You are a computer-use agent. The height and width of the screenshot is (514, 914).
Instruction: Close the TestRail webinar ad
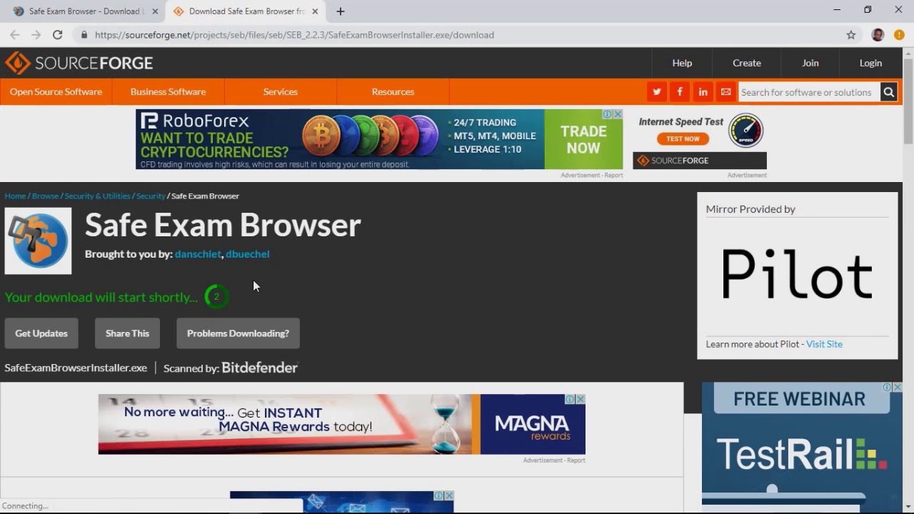pyautogui.click(x=898, y=387)
